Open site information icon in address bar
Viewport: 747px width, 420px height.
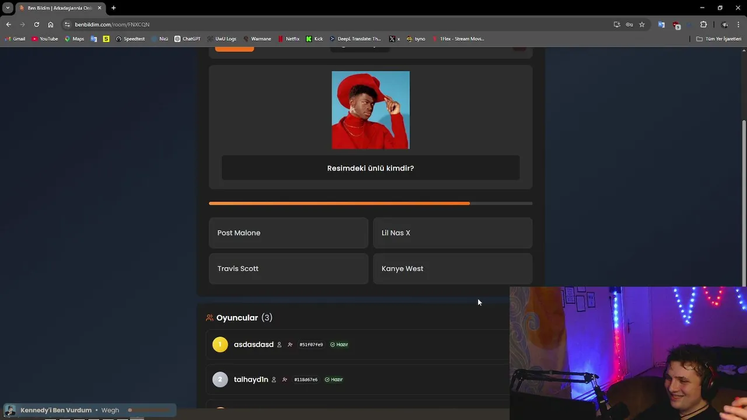pos(67,24)
